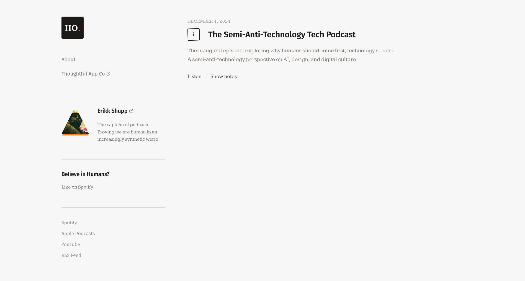This screenshot has height=281, width=525.
Task: Click the inaugural episode description text
Action: pyautogui.click(x=291, y=55)
